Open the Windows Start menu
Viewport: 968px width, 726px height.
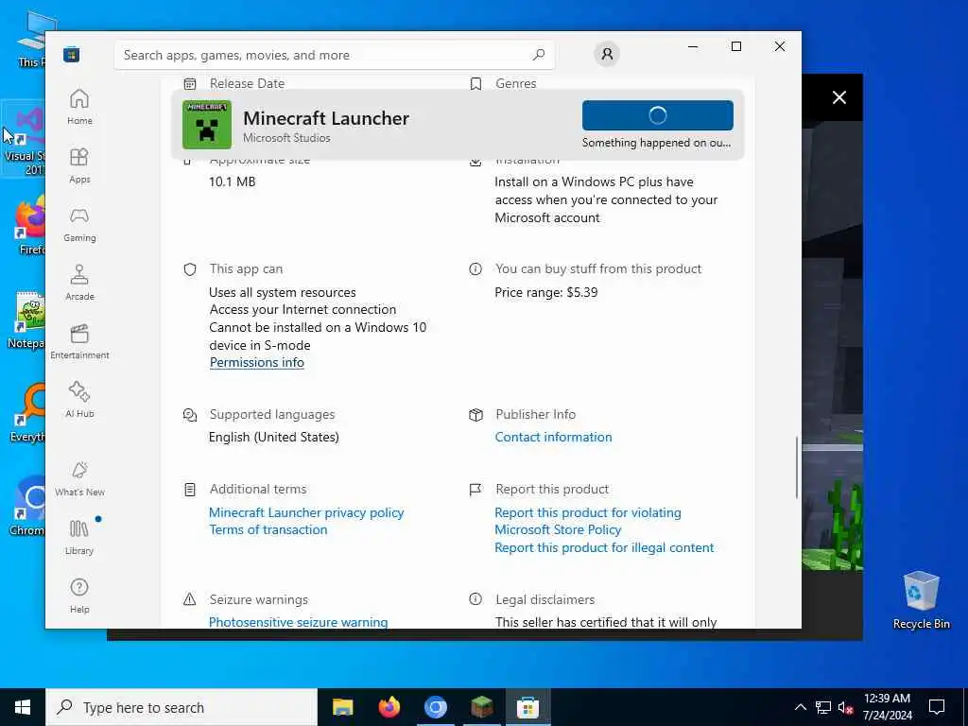coord(23,707)
